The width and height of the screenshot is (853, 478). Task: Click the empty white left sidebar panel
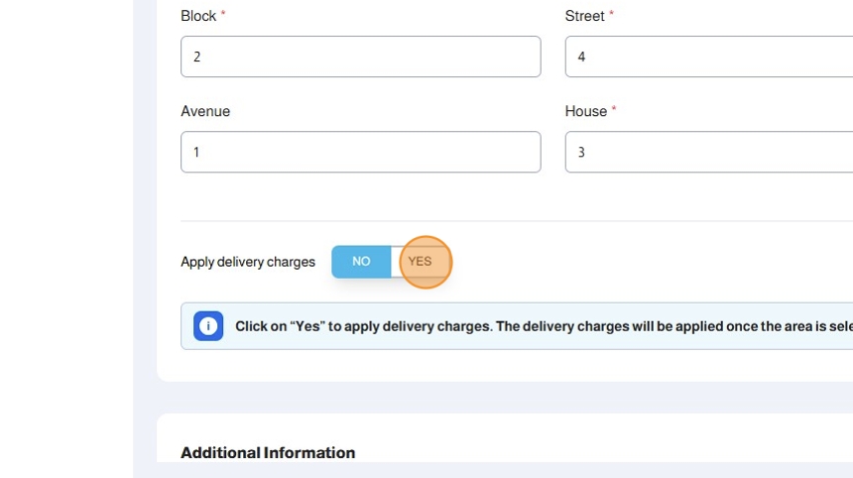point(65,238)
